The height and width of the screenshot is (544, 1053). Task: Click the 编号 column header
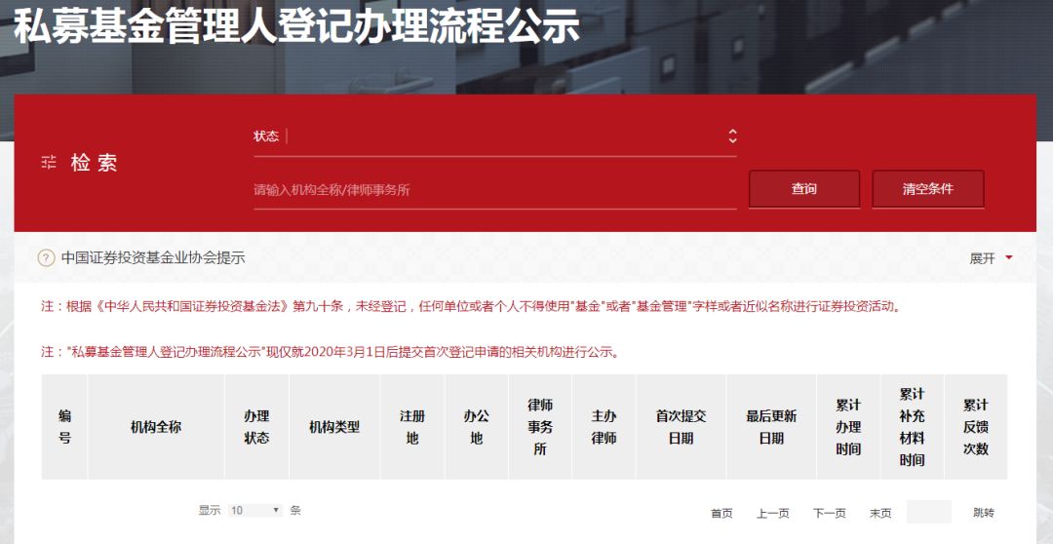64,427
